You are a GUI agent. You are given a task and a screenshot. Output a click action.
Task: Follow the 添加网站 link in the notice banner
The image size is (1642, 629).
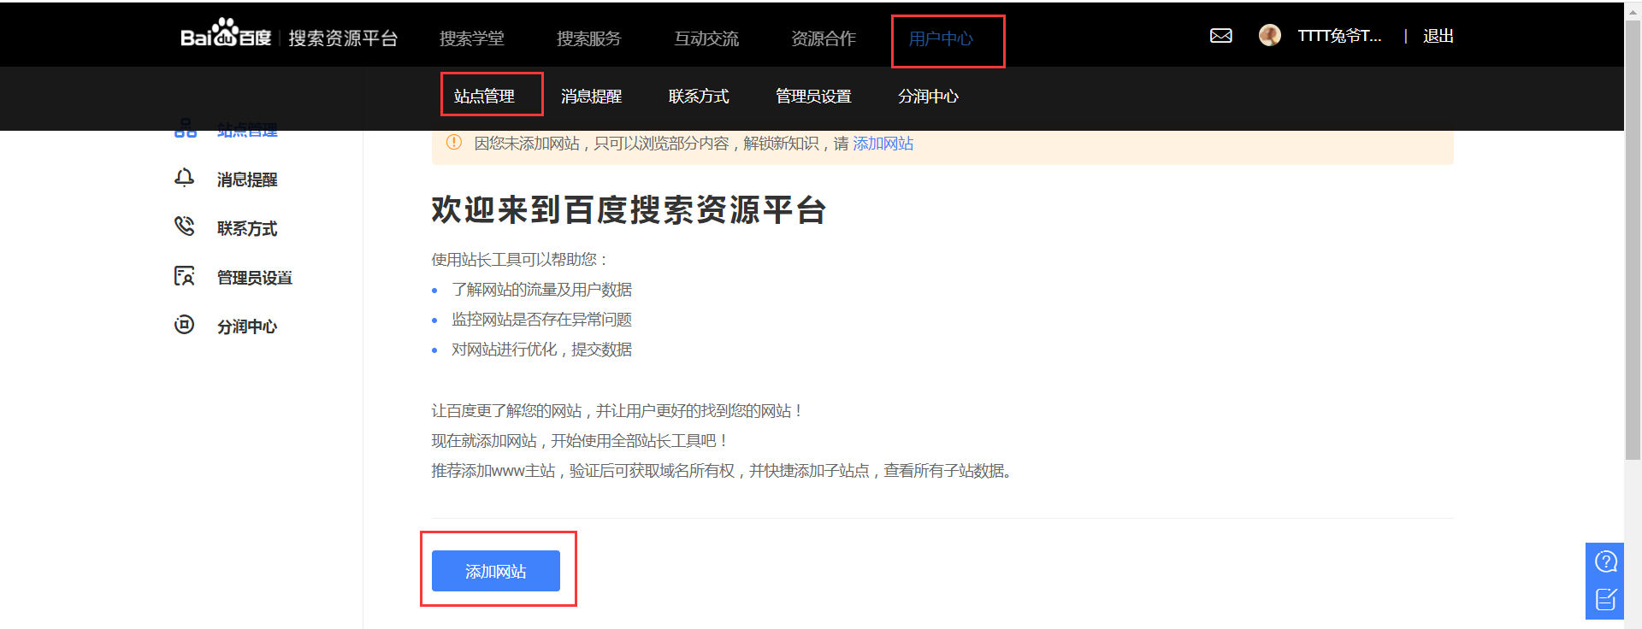883,144
